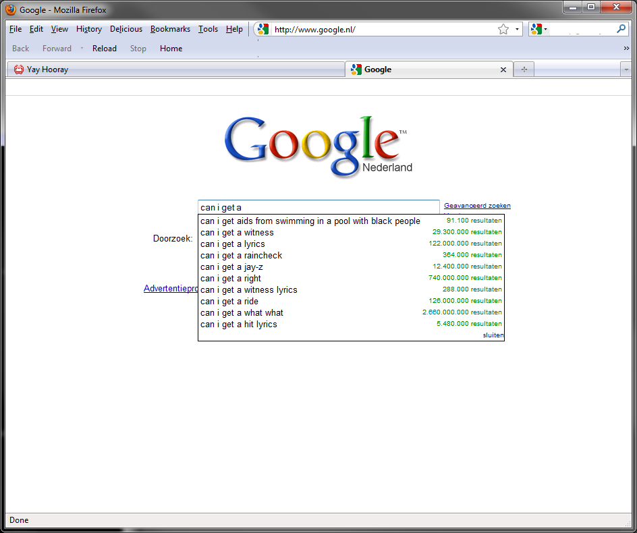
Task: Click the Forward toolbar button
Action: [57, 49]
